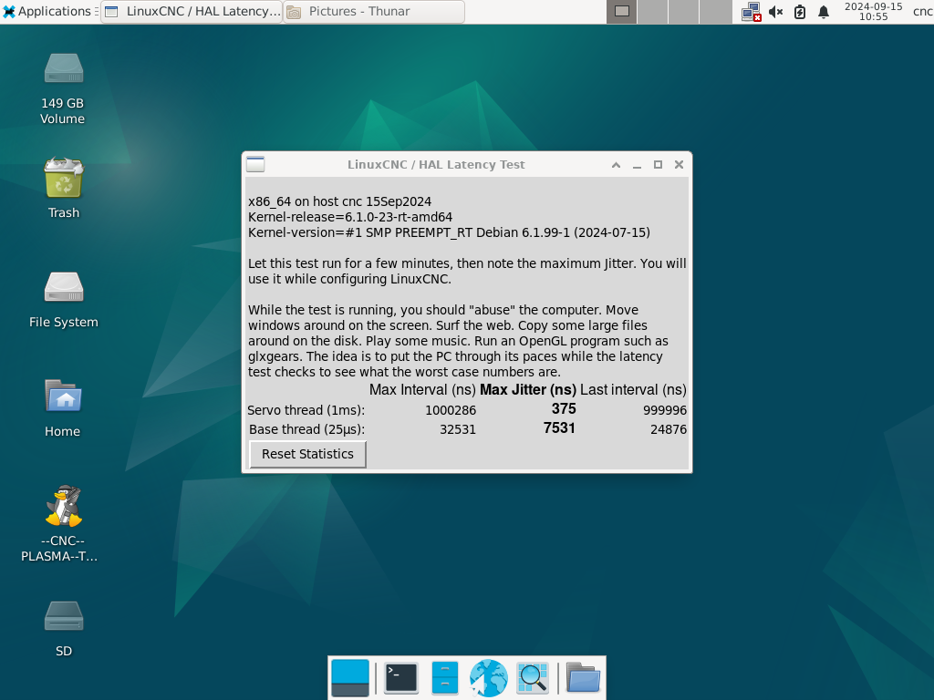Click Base thread max interval 32531
The height and width of the screenshot is (700, 934).
pyautogui.click(x=458, y=429)
